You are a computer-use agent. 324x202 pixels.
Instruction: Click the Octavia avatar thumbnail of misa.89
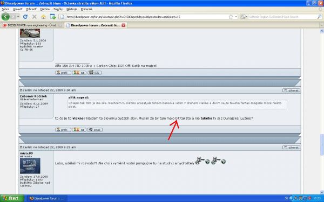pyautogui.click(x=30, y=166)
